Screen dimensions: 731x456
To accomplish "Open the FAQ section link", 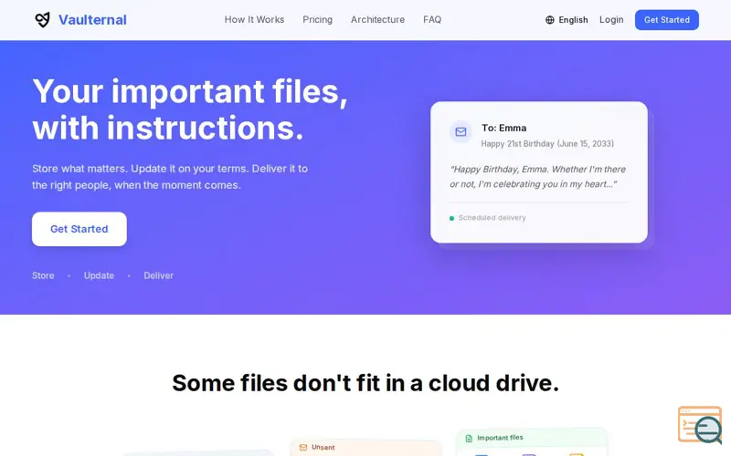I will [x=432, y=19].
